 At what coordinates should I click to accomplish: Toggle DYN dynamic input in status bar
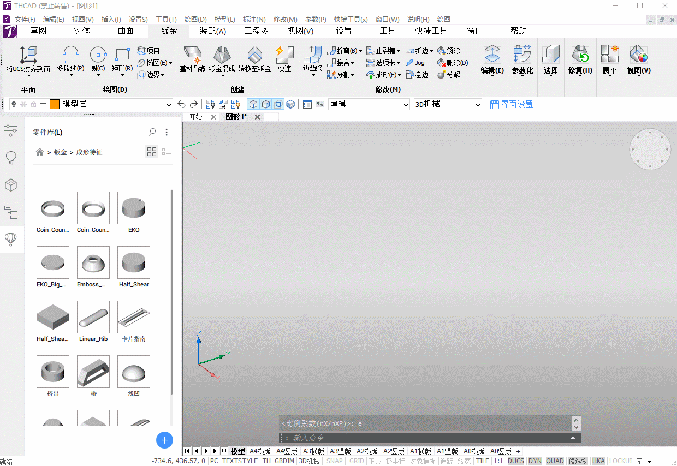pyautogui.click(x=535, y=461)
